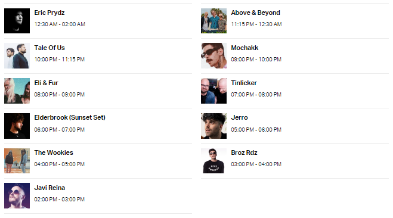Click the Above & Beyond group photo
Image resolution: width=393 pixels, height=218 pixels.
[x=213, y=21]
